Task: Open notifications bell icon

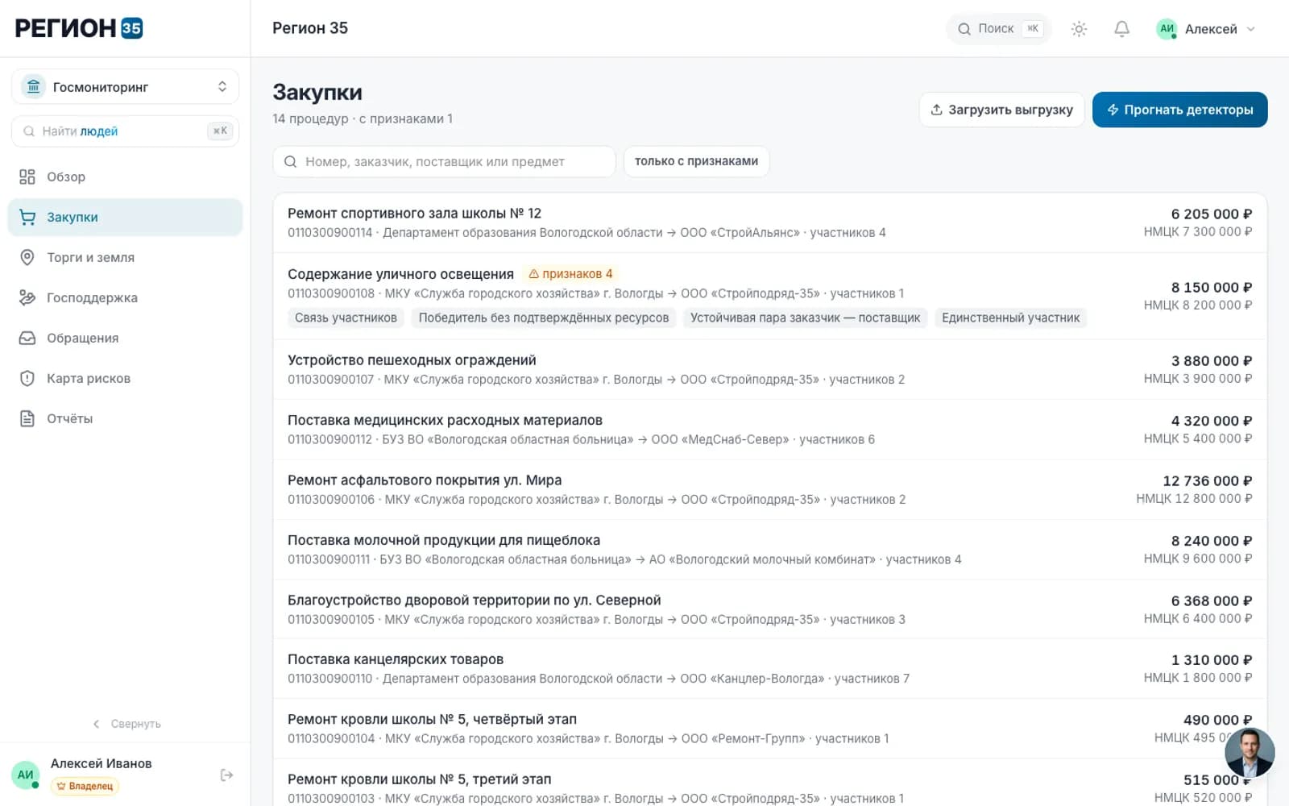Action: 1121,29
